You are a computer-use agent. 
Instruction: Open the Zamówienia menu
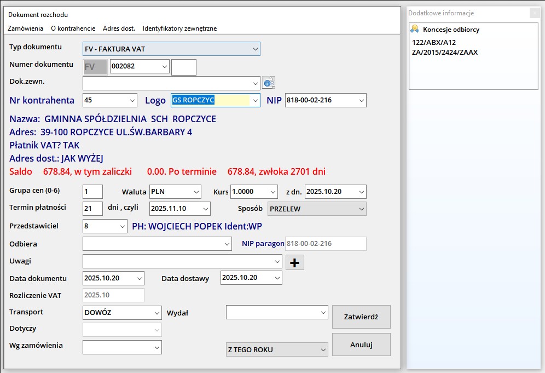tap(26, 28)
